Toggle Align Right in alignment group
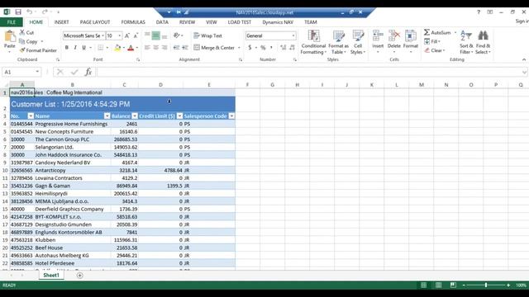The height and width of the screenshot is (297, 529). 164,48
